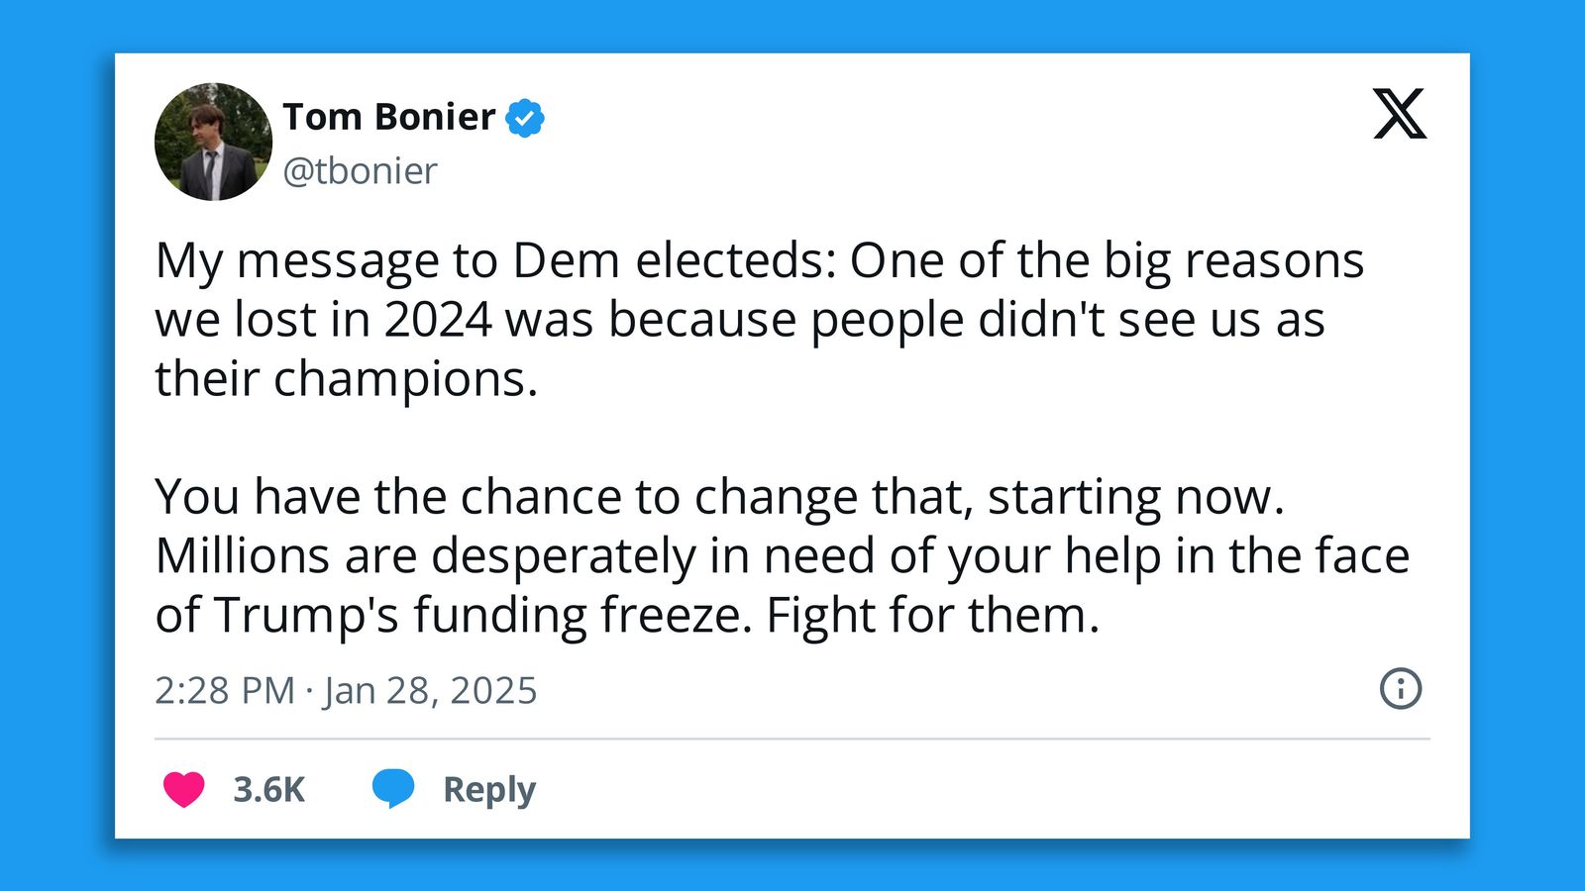Click the number 2024 in the tweet
The image size is (1585, 891).
pyautogui.click(x=437, y=320)
